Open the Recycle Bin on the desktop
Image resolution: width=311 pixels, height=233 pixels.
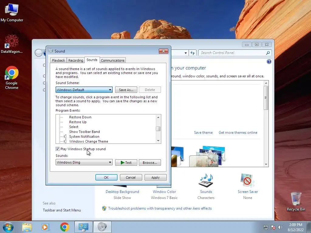296,201
